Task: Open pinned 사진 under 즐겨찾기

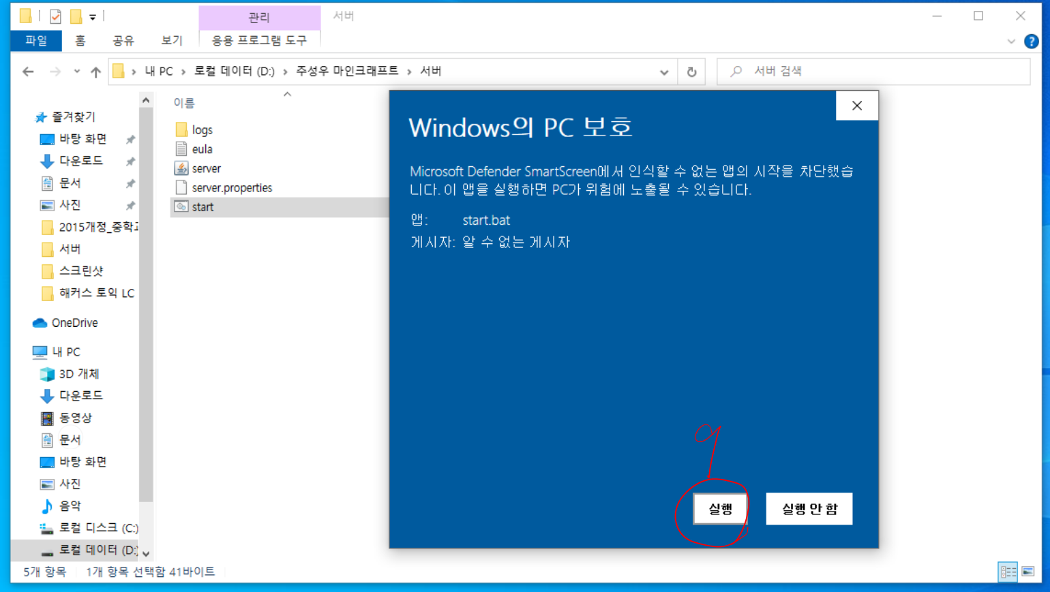Action: pos(70,205)
